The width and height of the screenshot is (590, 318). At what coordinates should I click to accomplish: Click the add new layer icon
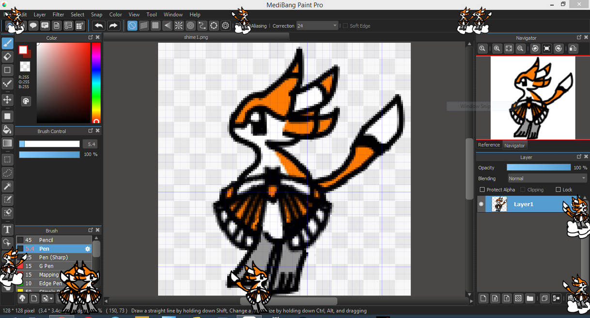(x=483, y=298)
